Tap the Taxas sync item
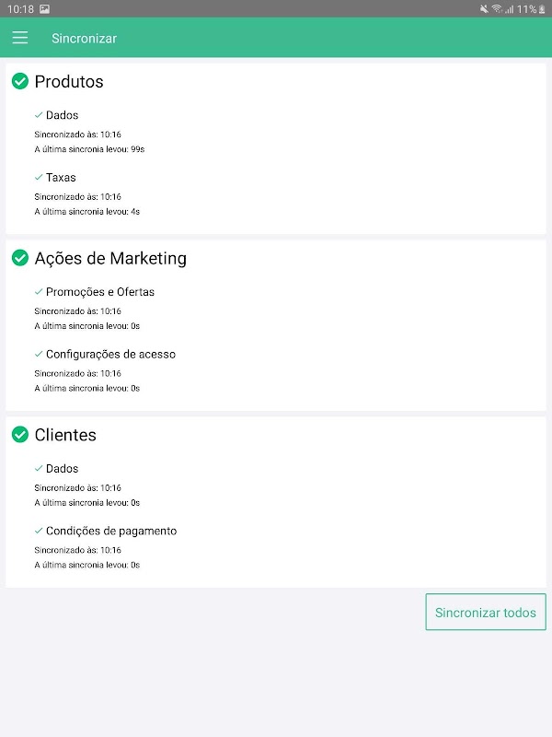 pos(61,178)
